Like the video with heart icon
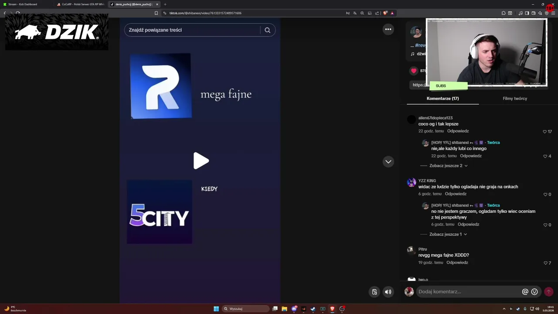The width and height of the screenshot is (558, 314). 414,71
